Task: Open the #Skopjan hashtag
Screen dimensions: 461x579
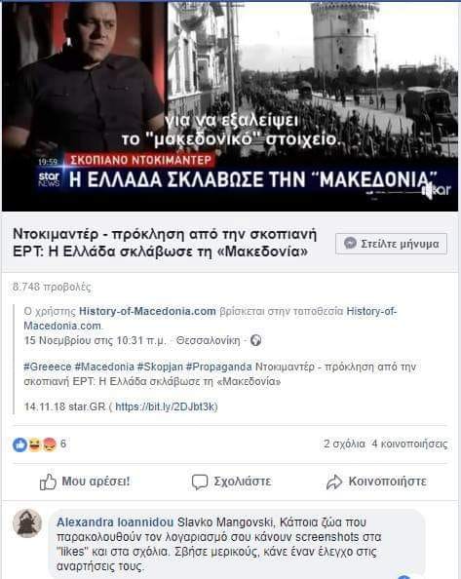Action: [x=160, y=367]
